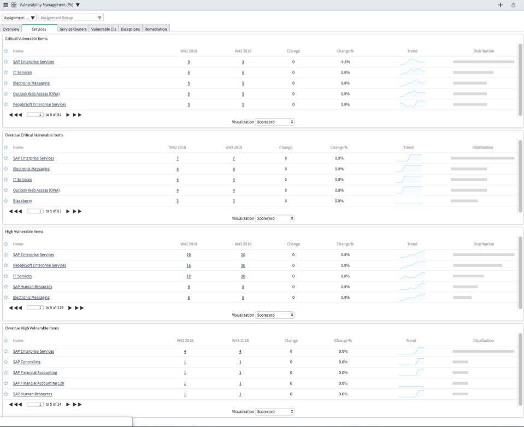Star SAP Enterprise Services in High Vulnerable Items
This screenshot has height=427, width=524.
(x=6, y=255)
